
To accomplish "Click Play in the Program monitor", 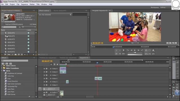I will coord(135,50).
